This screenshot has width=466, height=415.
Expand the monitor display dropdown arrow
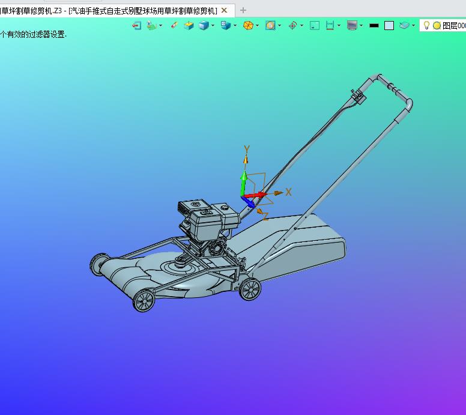point(362,26)
